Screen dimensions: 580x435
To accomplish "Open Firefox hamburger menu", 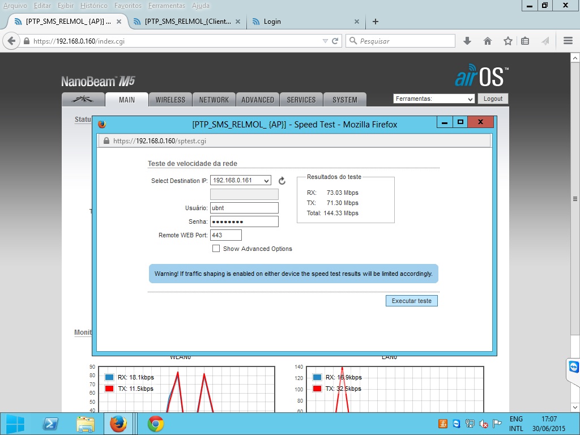I will 568,41.
